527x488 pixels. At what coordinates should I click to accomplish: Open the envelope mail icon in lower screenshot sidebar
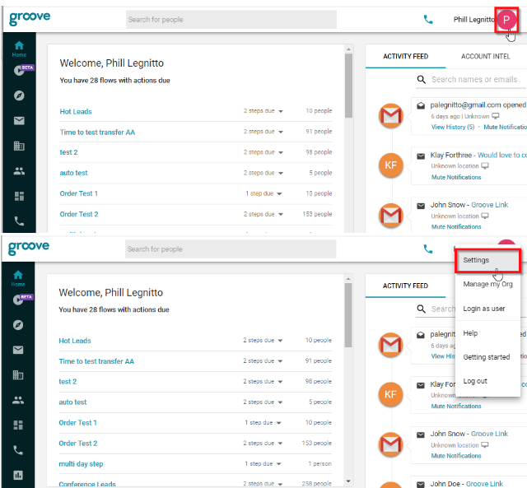18,350
